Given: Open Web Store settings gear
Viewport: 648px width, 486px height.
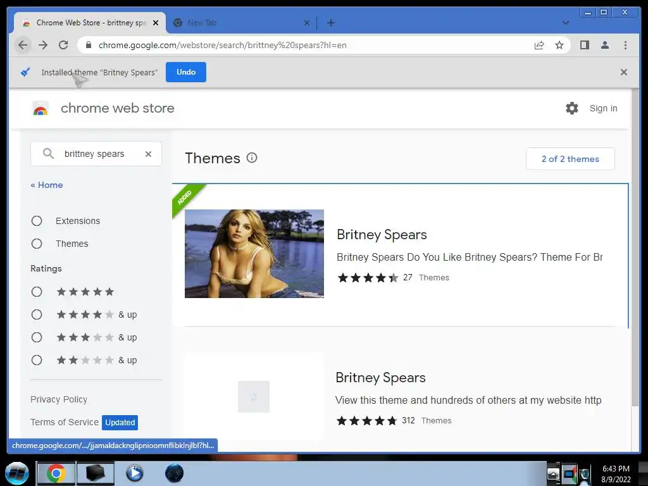Looking at the screenshot, I should point(572,108).
